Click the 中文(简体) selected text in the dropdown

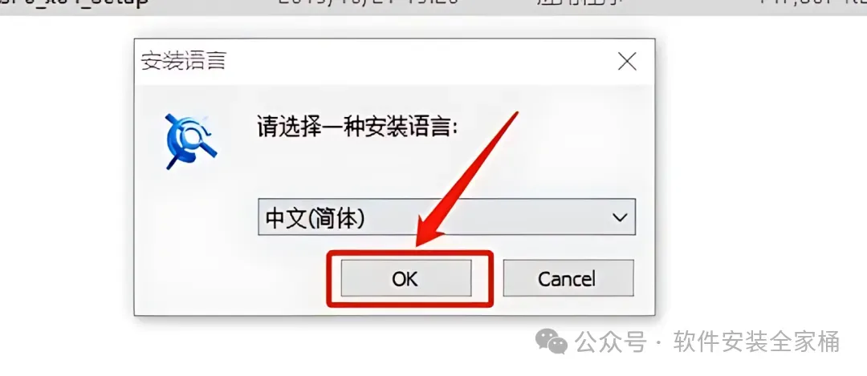click(x=315, y=218)
